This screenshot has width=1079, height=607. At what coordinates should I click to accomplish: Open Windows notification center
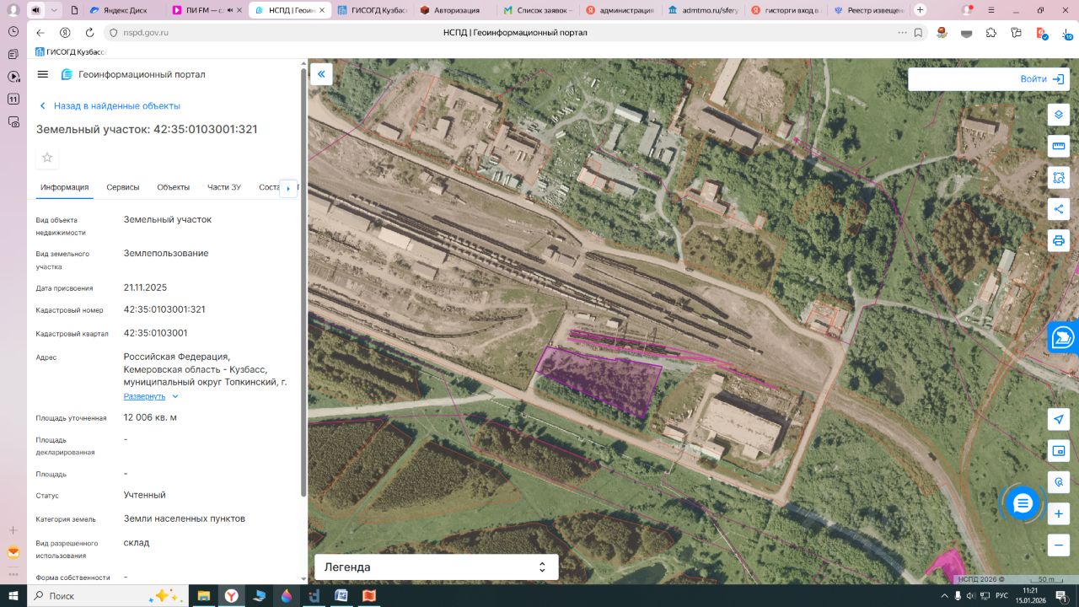tap(1063, 596)
